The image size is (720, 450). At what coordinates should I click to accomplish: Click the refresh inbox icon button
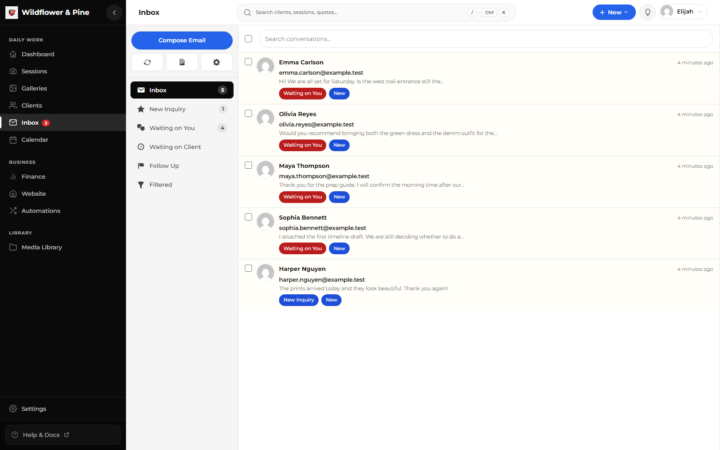point(147,62)
